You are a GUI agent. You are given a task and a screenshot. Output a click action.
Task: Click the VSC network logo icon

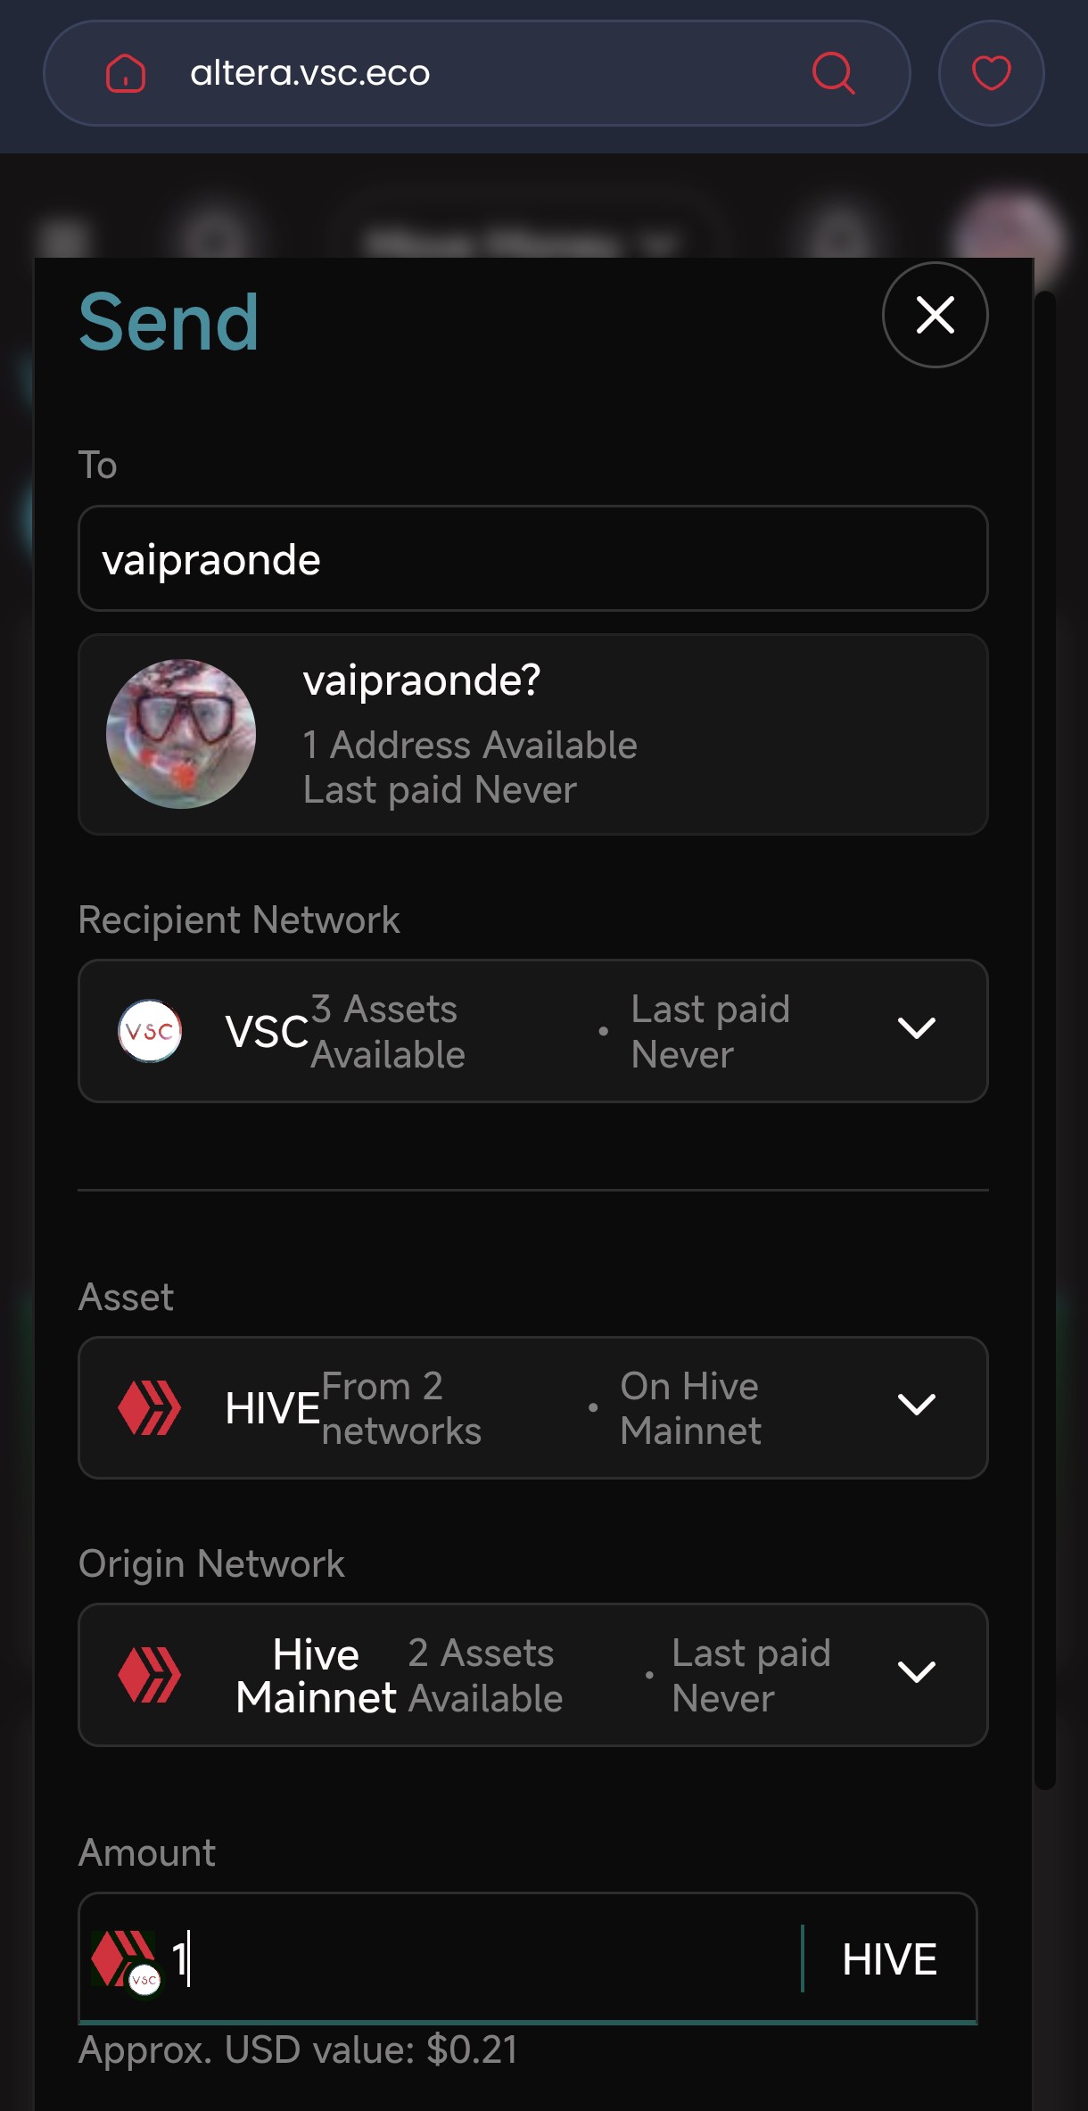[150, 1031]
